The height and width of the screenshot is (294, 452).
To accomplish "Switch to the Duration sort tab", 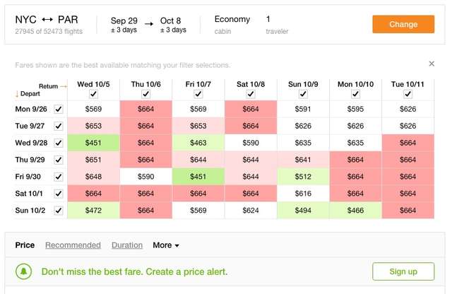I will 127,245.
